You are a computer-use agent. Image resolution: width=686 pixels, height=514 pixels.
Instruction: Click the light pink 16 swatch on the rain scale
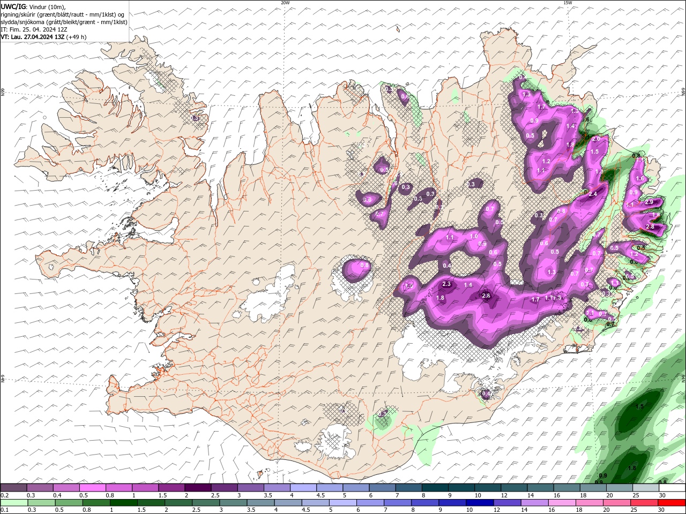(562, 503)
